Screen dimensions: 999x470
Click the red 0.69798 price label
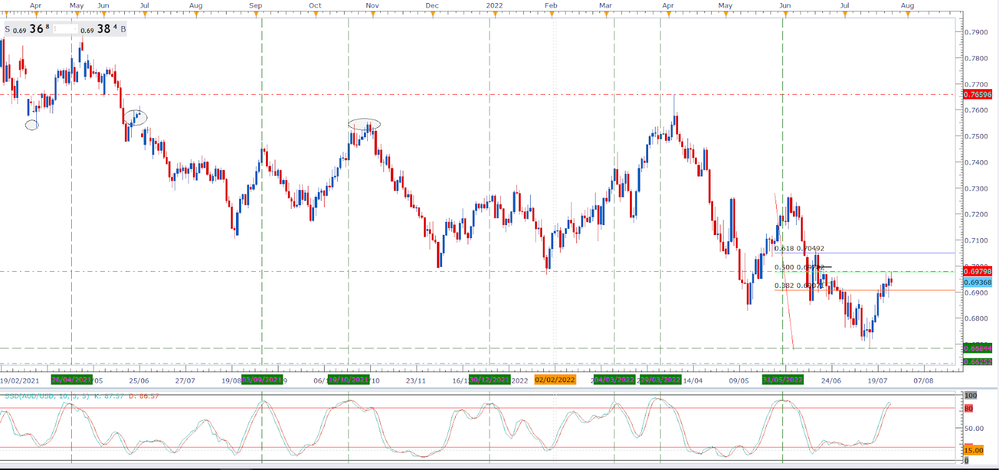tap(978, 271)
